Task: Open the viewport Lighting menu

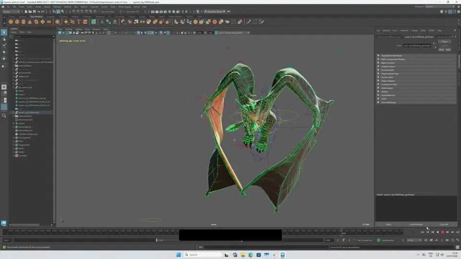Action: point(78,29)
